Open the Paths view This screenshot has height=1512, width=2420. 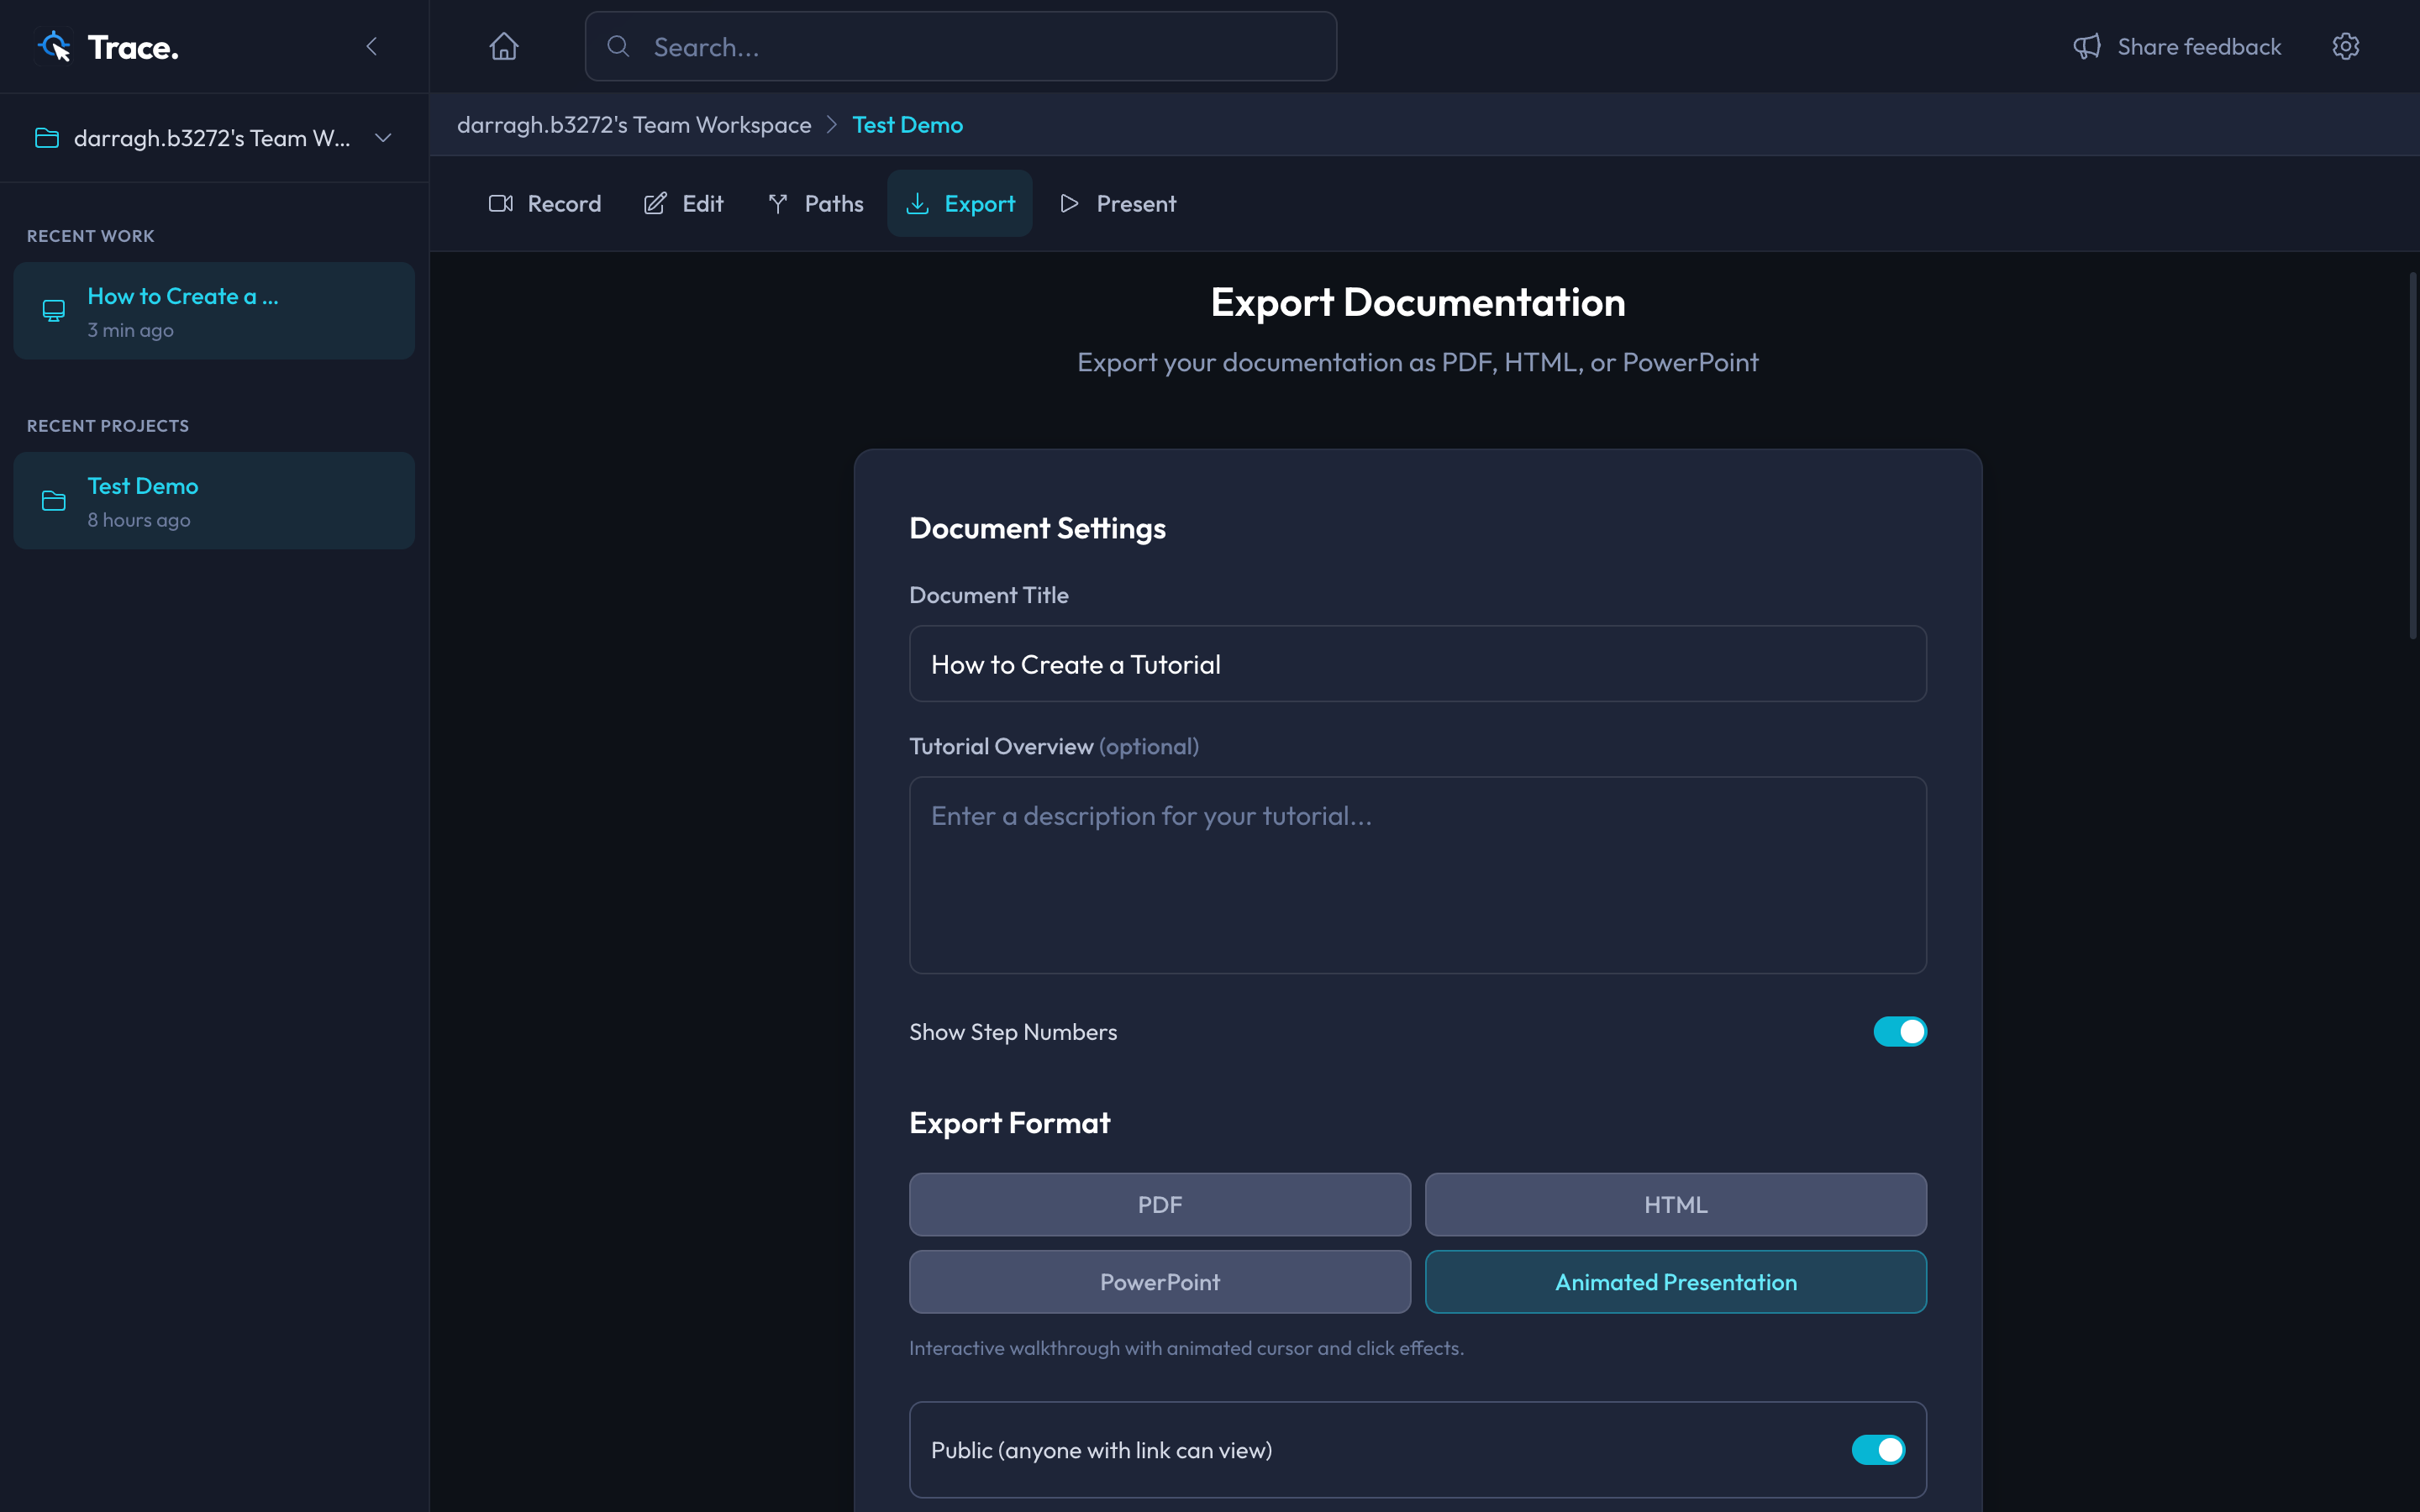click(816, 203)
